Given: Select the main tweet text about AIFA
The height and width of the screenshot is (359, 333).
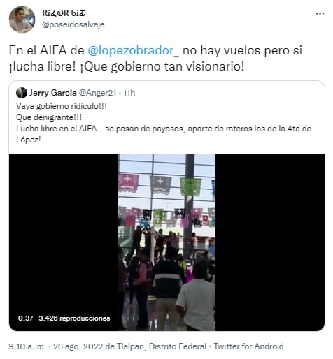Looking at the screenshot, I should (155, 59).
